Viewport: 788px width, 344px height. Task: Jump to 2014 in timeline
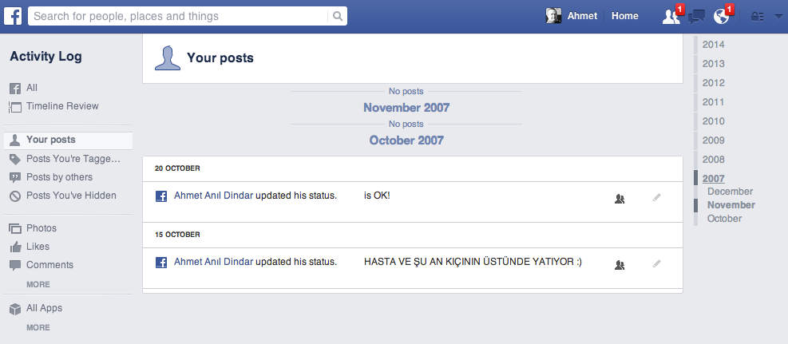pos(713,45)
